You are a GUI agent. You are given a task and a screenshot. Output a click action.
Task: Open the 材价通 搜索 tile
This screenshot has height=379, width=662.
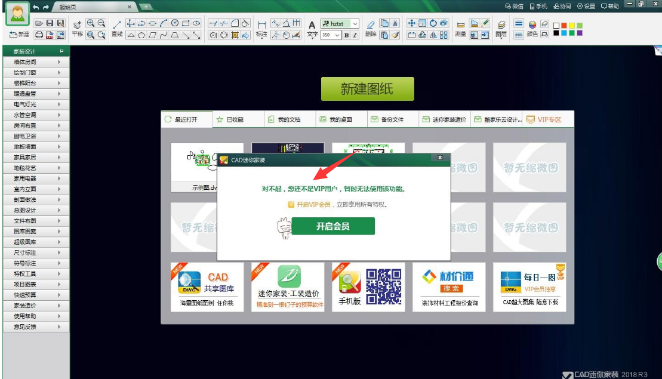coord(449,287)
